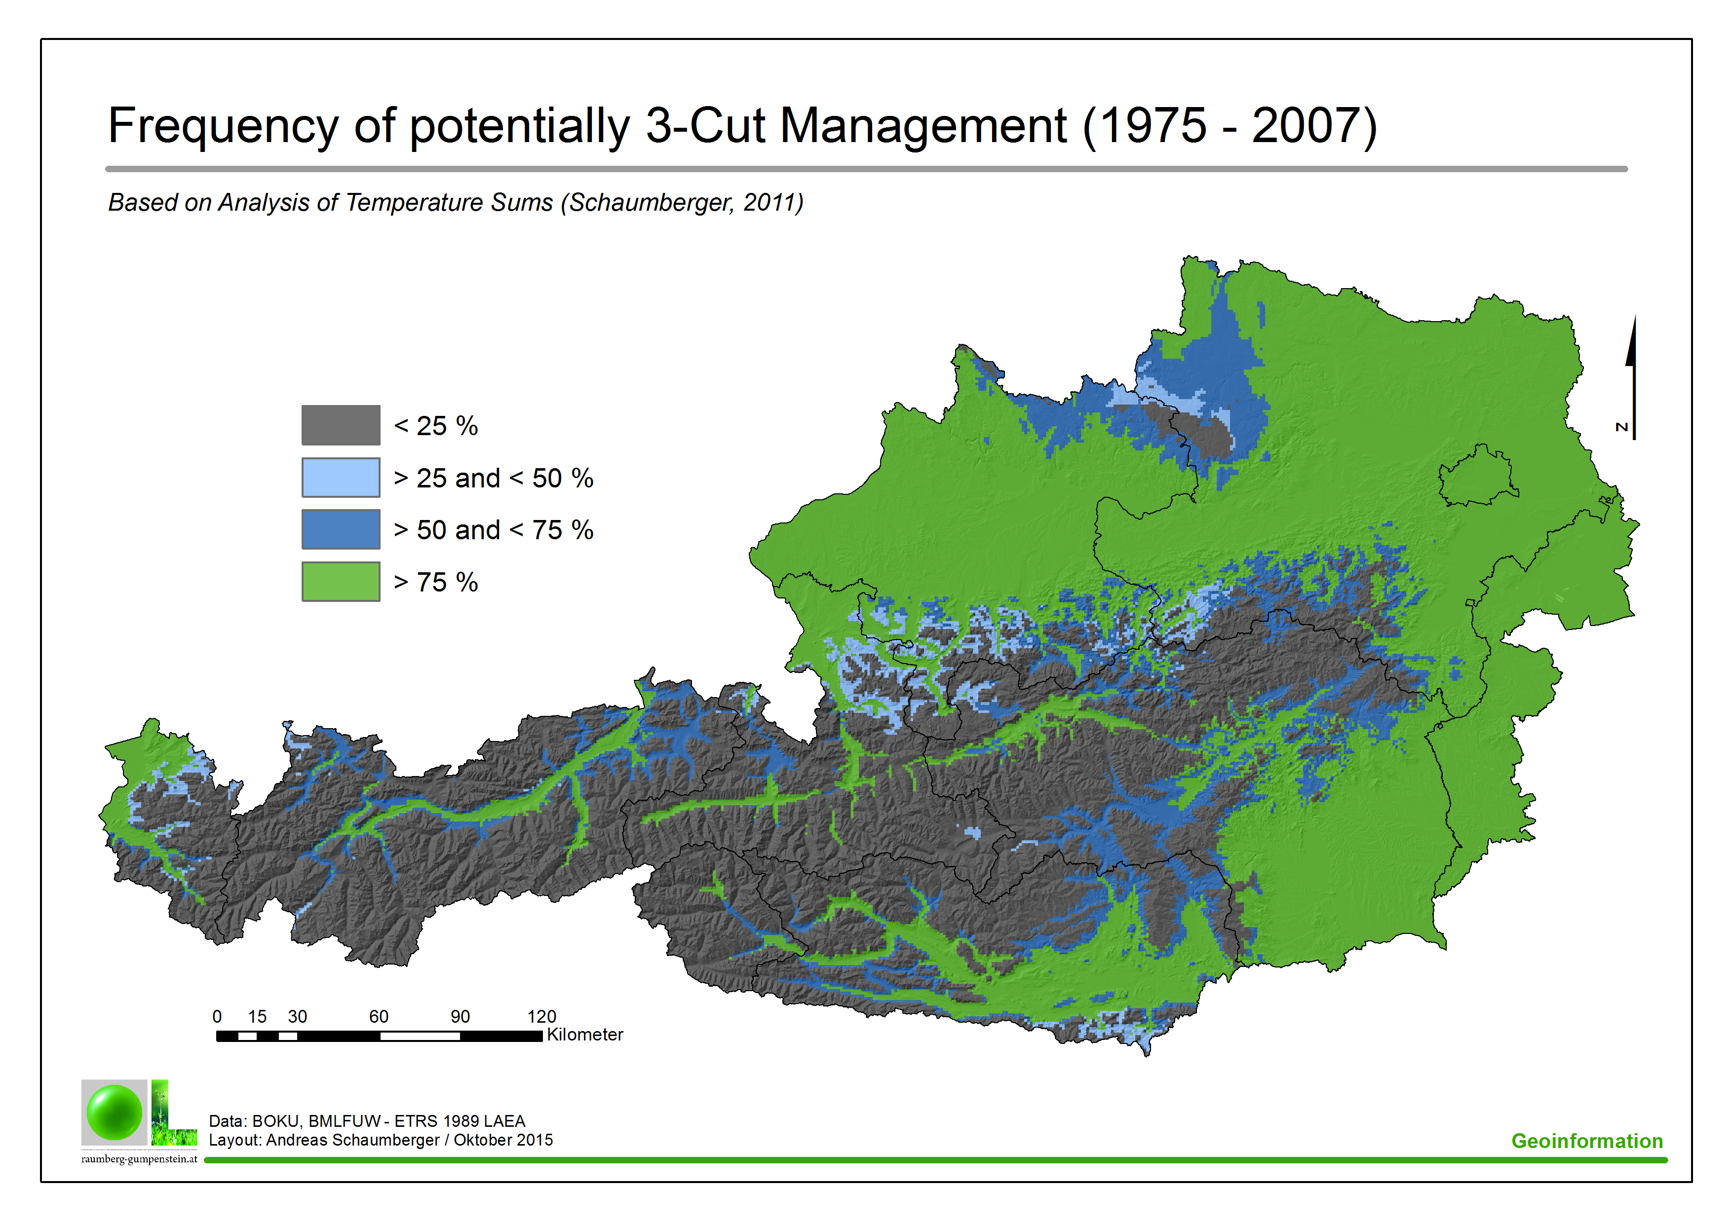Image resolution: width=1732 pixels, height=1224 pixels.
Task: Click the green sphere logo
Action: coord(115,1113)
